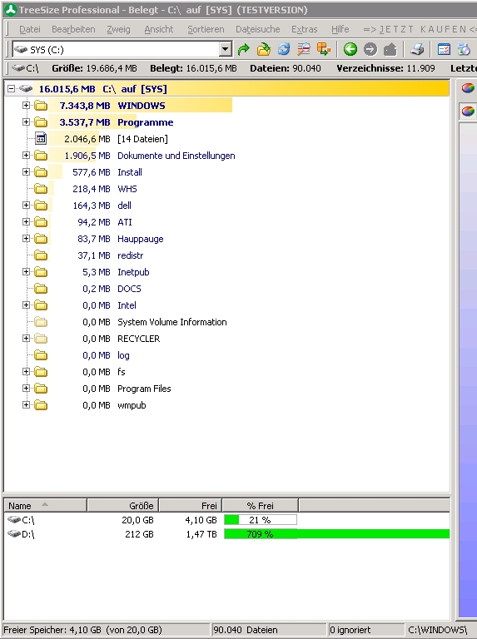Expand the WINDOWS folder
The width and height of the screenshot is (477, 639).
[26, 105]
